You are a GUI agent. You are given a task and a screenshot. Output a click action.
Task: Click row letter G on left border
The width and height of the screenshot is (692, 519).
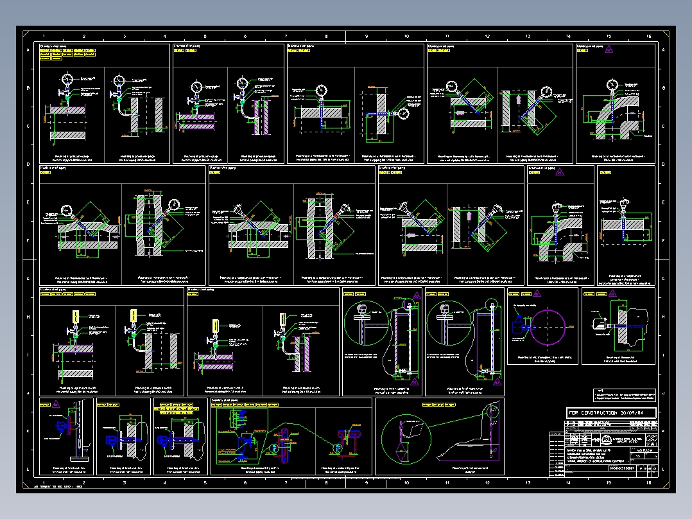point(28,279)
